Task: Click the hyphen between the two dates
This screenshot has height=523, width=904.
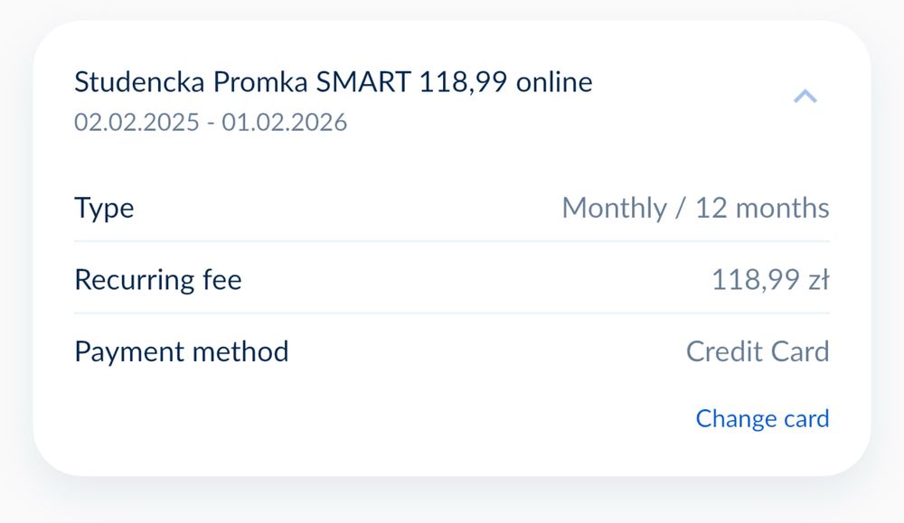Action: click(211, 124)
